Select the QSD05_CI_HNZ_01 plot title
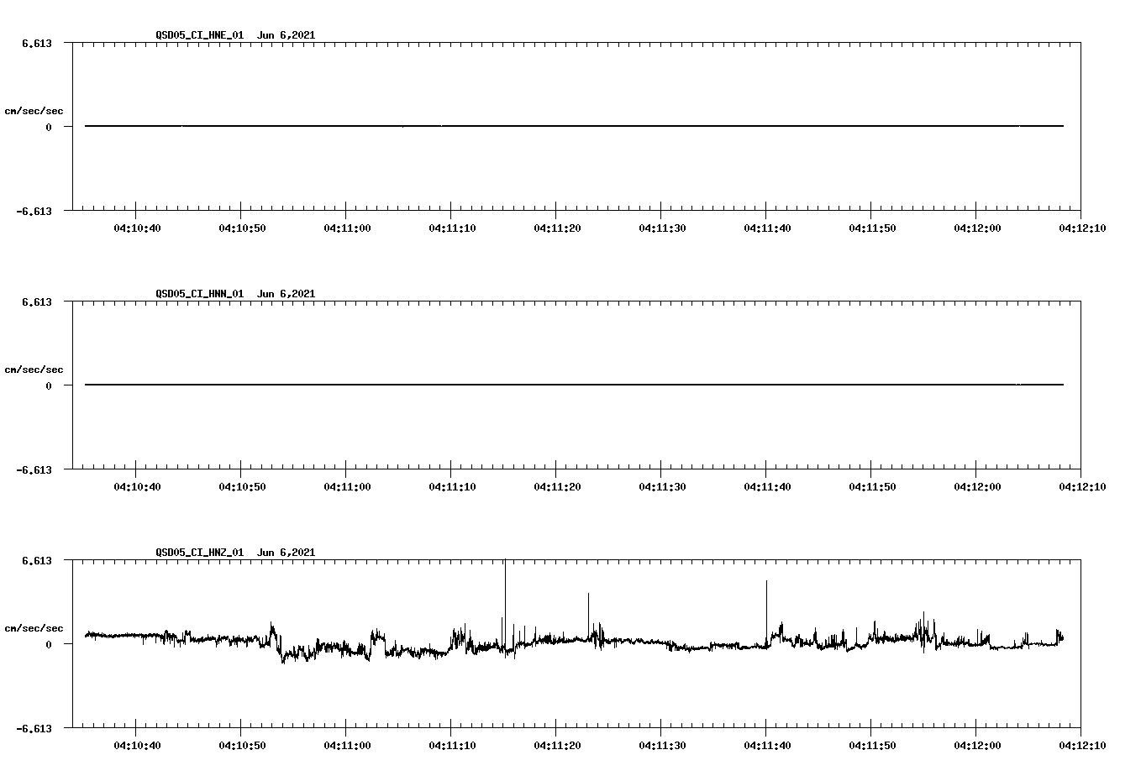The image size is (1141, 776). [235, 553]
